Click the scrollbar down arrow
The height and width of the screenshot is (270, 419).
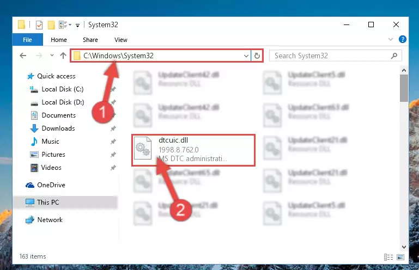point(404,247)
